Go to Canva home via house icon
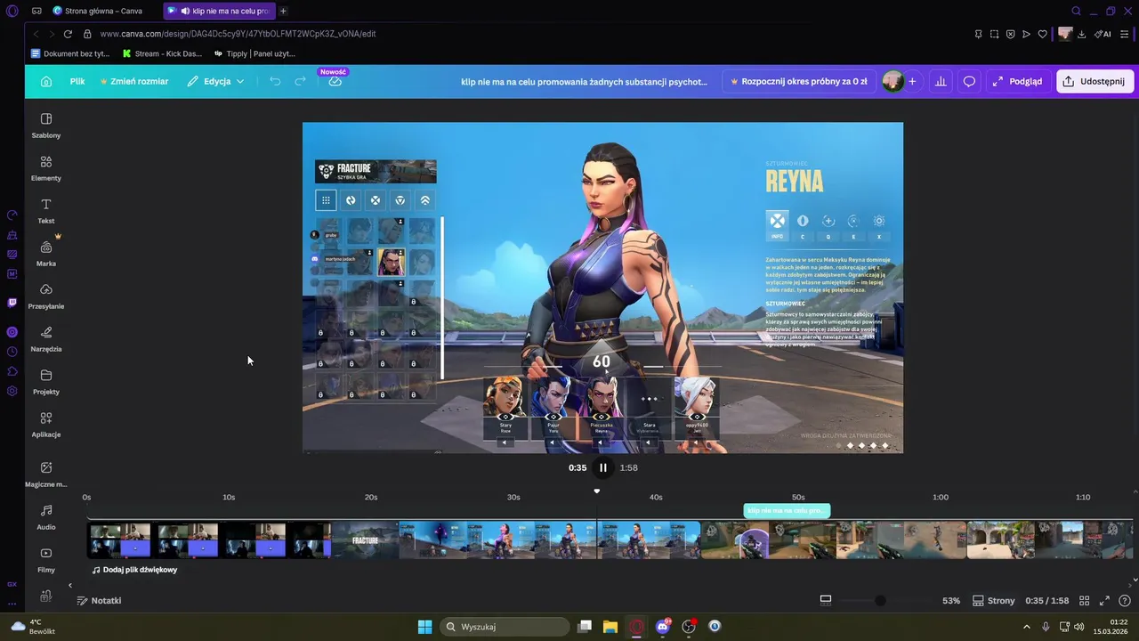The image size is (1139, 641). pos(46,81)
